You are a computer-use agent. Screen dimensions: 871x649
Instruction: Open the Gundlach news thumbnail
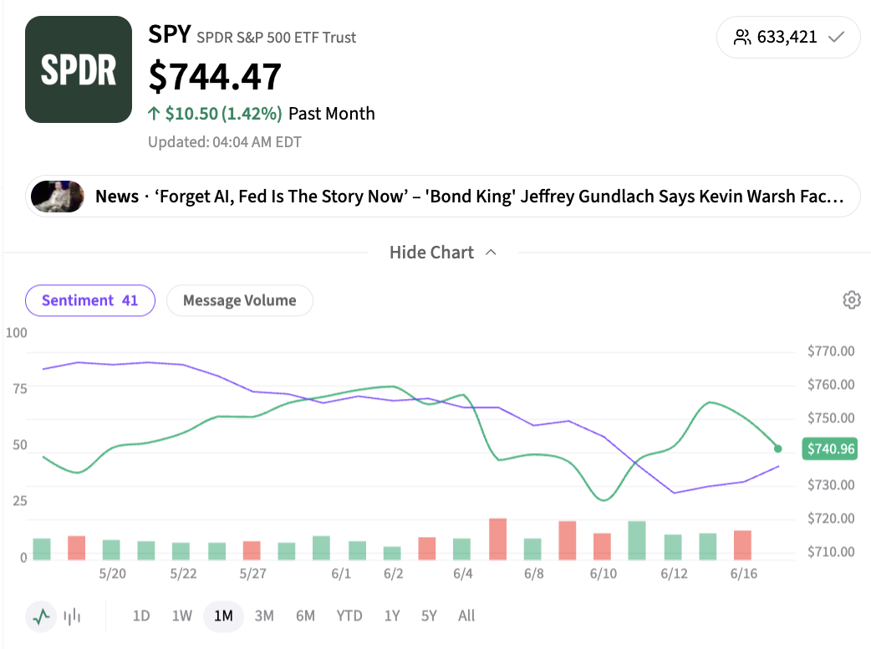point(58,197)
